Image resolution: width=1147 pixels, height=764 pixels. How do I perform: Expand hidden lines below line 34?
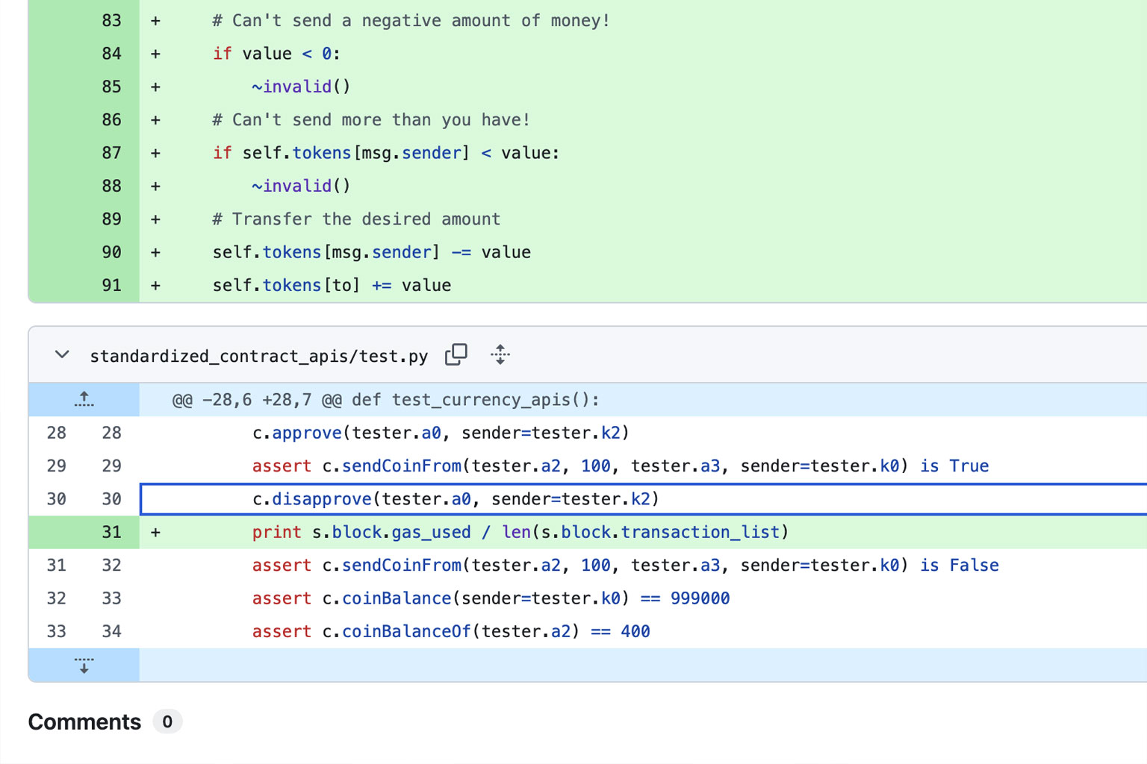84,665
